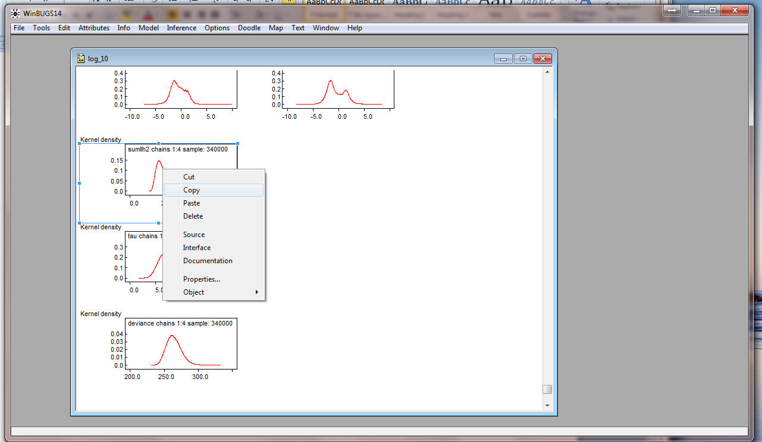Click the log window vertical scrollbar thumb
762x442 pixels.
click(547, 390)
